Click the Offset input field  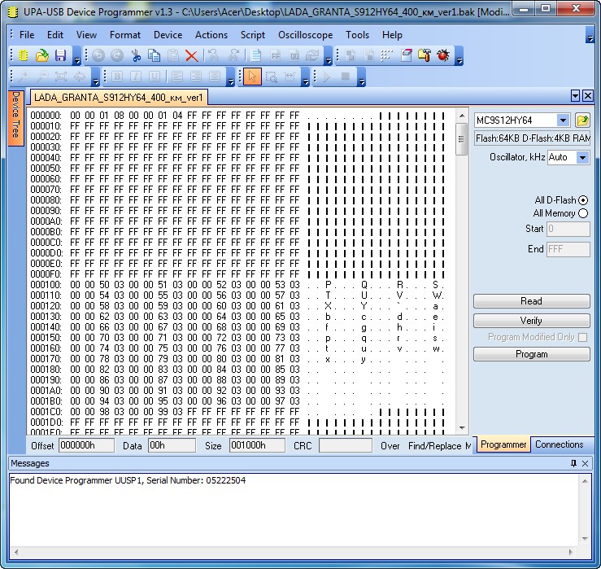[86, 446]
